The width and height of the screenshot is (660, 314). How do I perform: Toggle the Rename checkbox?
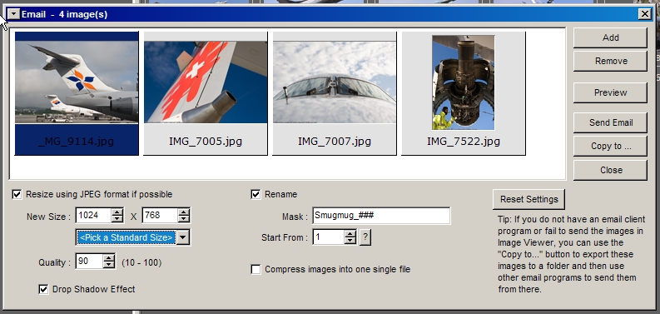click(x=256, y=194)
